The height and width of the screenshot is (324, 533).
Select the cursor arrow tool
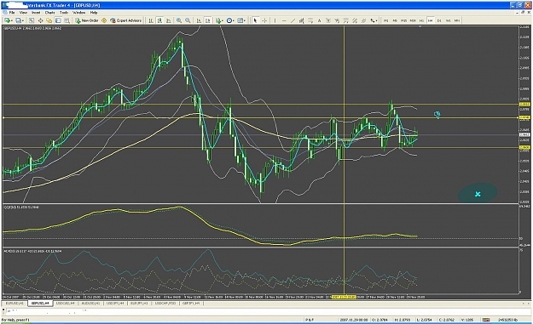click(x=255, y=20)
